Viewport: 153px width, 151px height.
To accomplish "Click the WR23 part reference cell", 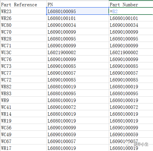I will pos(23,11).
